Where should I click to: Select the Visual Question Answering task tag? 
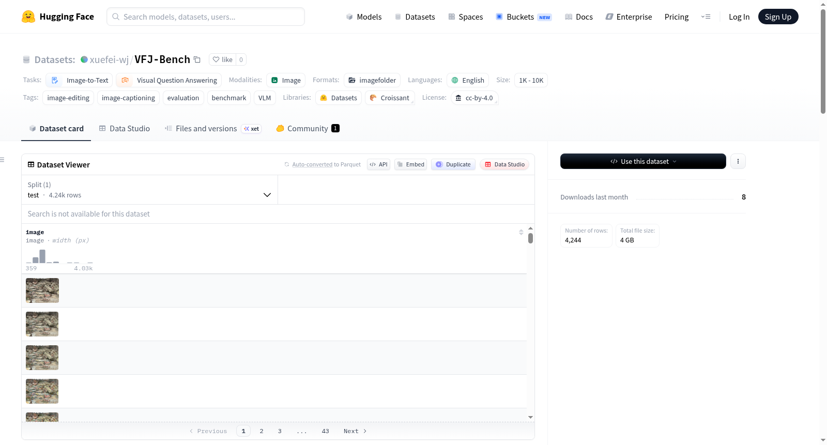click(169, 80)
